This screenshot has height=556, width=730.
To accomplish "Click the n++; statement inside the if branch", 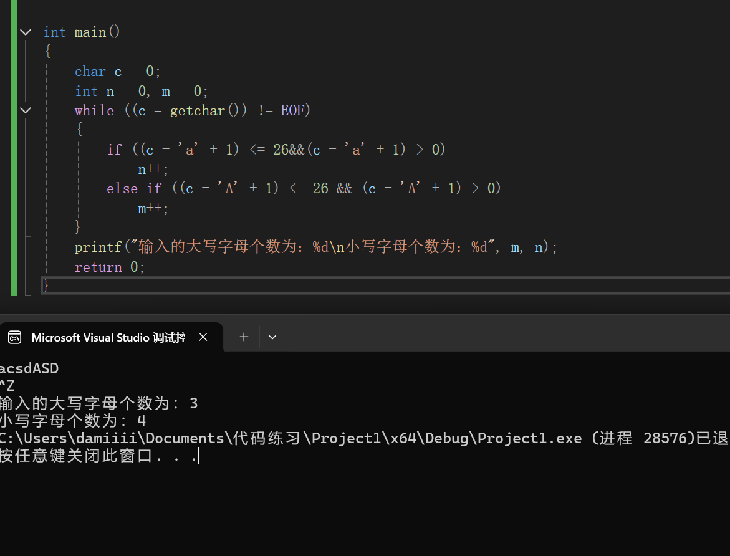I will pos(151,169).
